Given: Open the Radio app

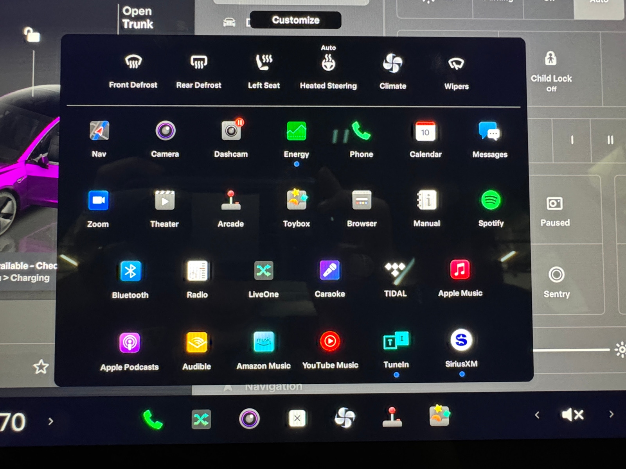Looking at the screenshot, I should pyautogui.click(x=197, y=270).
